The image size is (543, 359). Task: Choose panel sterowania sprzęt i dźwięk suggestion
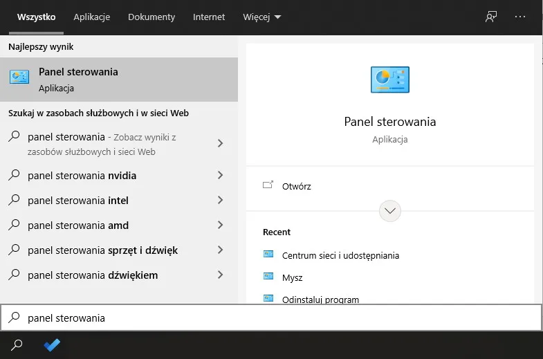pos(102,250)
